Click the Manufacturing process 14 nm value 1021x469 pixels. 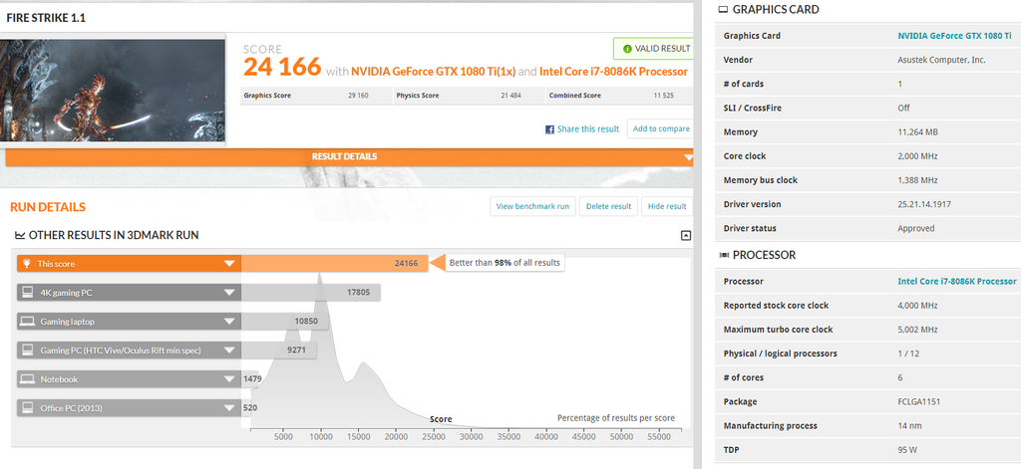[x=909, y=425]
